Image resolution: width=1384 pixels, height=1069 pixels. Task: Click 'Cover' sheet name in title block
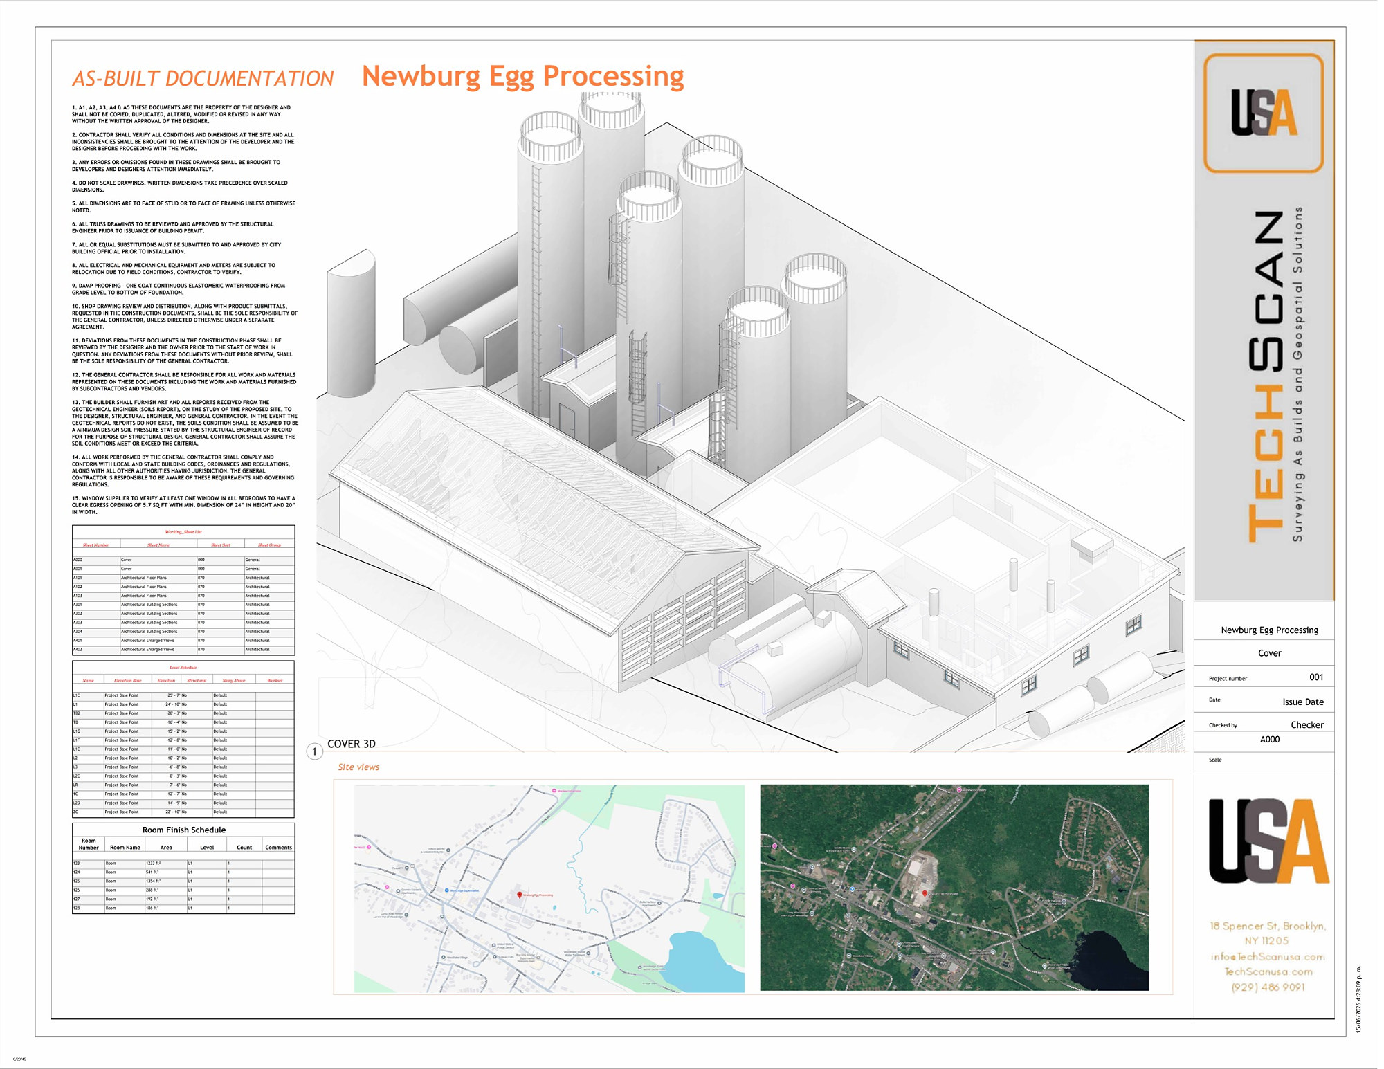1270,653
